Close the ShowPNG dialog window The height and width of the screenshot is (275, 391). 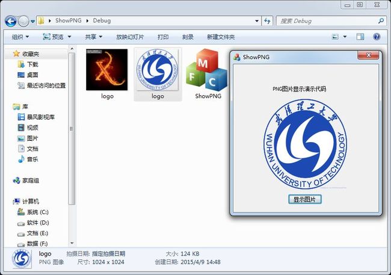click(369, 55)
